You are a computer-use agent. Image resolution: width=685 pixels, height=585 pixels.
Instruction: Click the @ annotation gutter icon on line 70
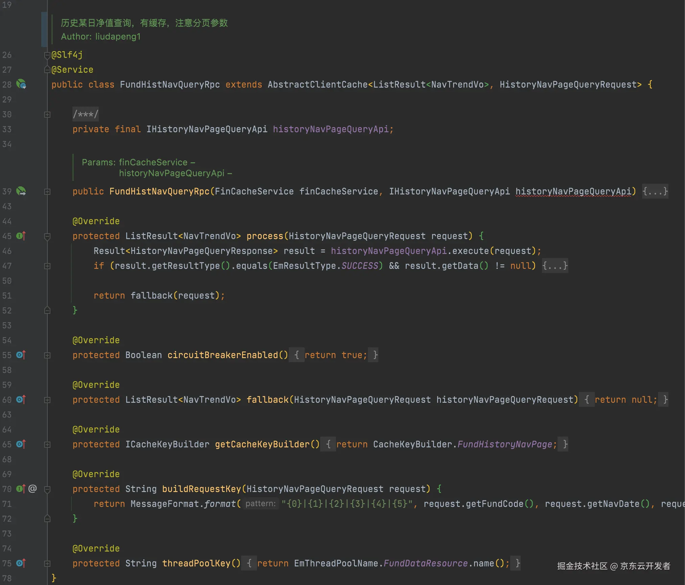coord(32,489)
